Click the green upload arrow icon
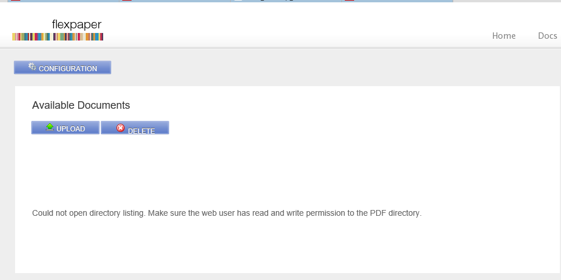 click(x=50, y=127)
